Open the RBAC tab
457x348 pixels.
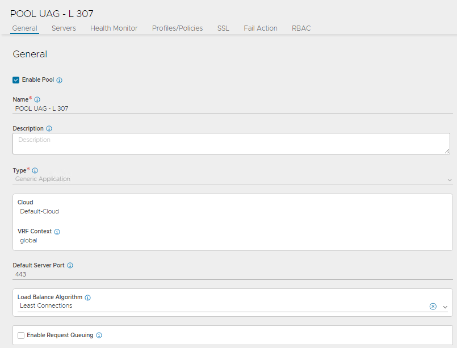pos(301,28)
